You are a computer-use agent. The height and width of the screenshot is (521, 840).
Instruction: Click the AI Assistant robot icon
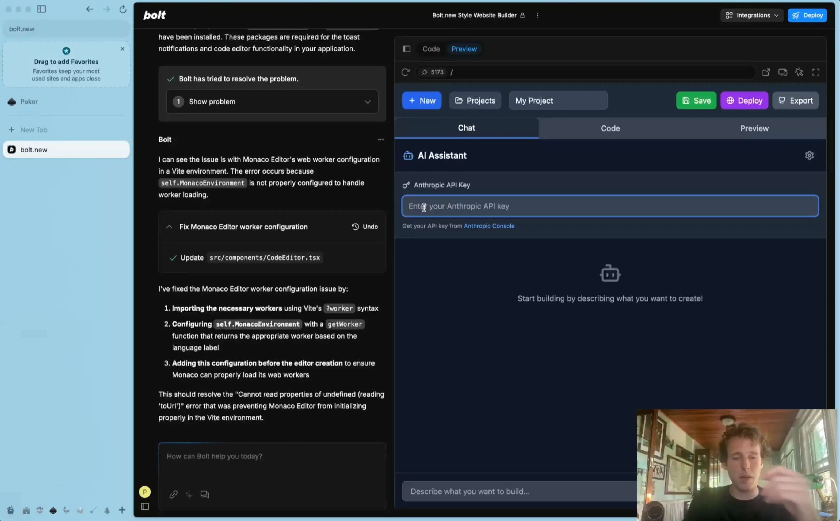pos(408,155)
